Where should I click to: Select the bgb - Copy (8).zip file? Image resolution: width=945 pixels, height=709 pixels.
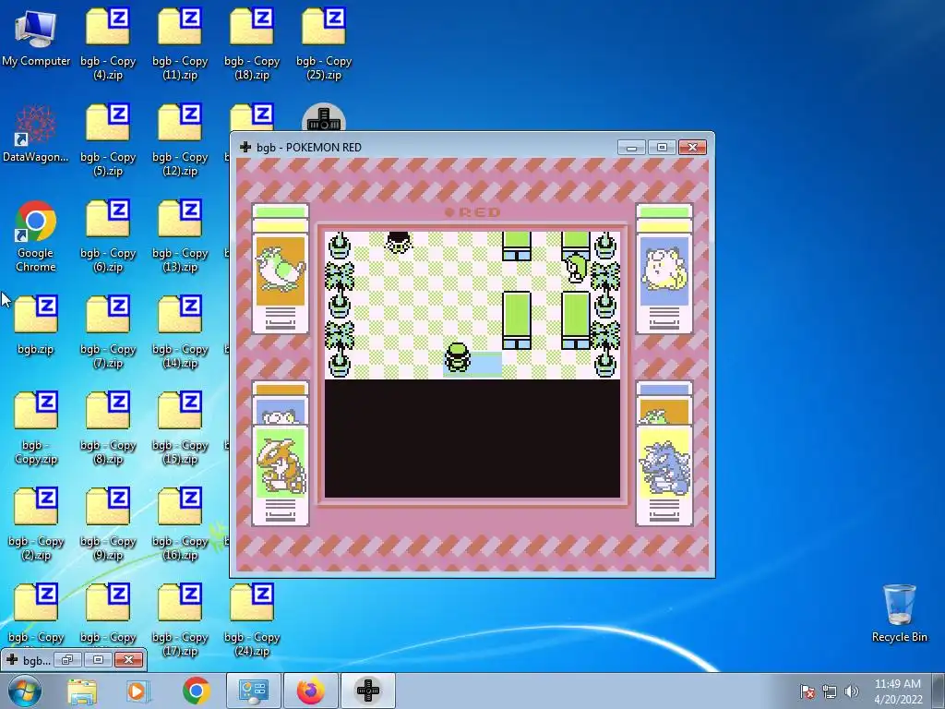108,428
